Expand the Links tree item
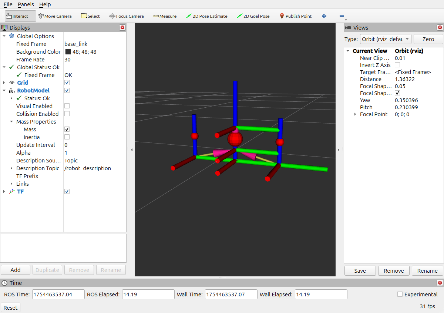Screen dimensions: 444x313 pos(11,184)
